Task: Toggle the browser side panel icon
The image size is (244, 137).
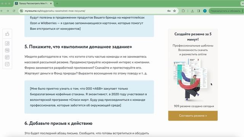Action: tap(199, 11)
